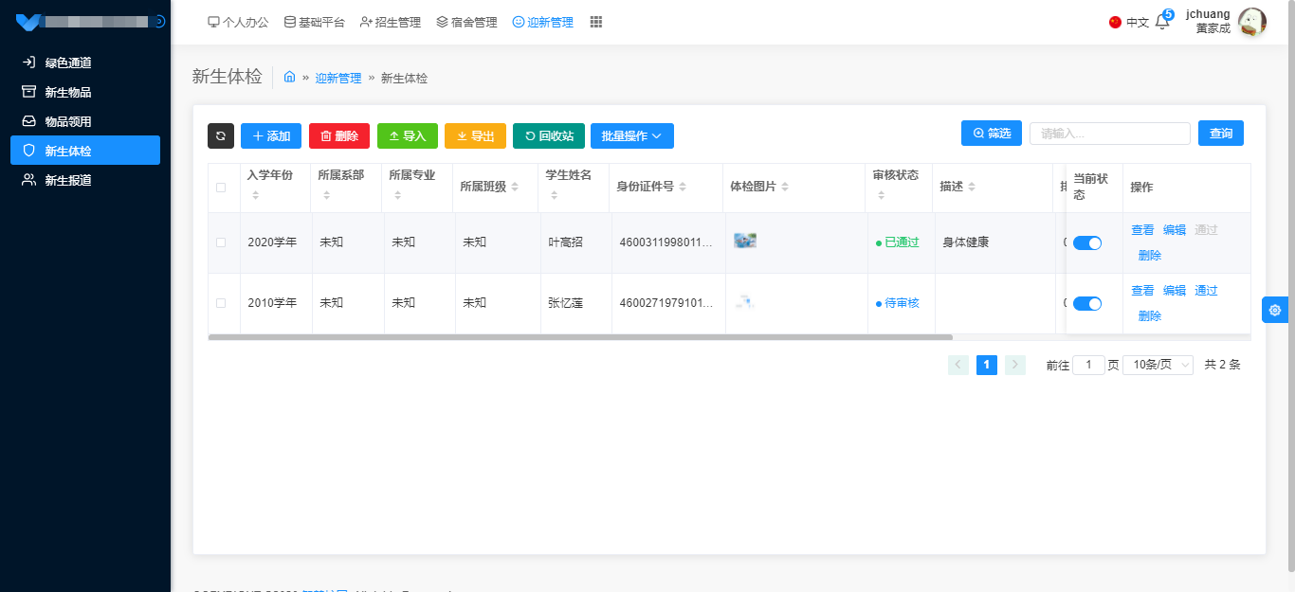Click the red 删除 toolbar button
This screenshot has height=592, width=1295.
pyautogui.click(x=339, y=135)
